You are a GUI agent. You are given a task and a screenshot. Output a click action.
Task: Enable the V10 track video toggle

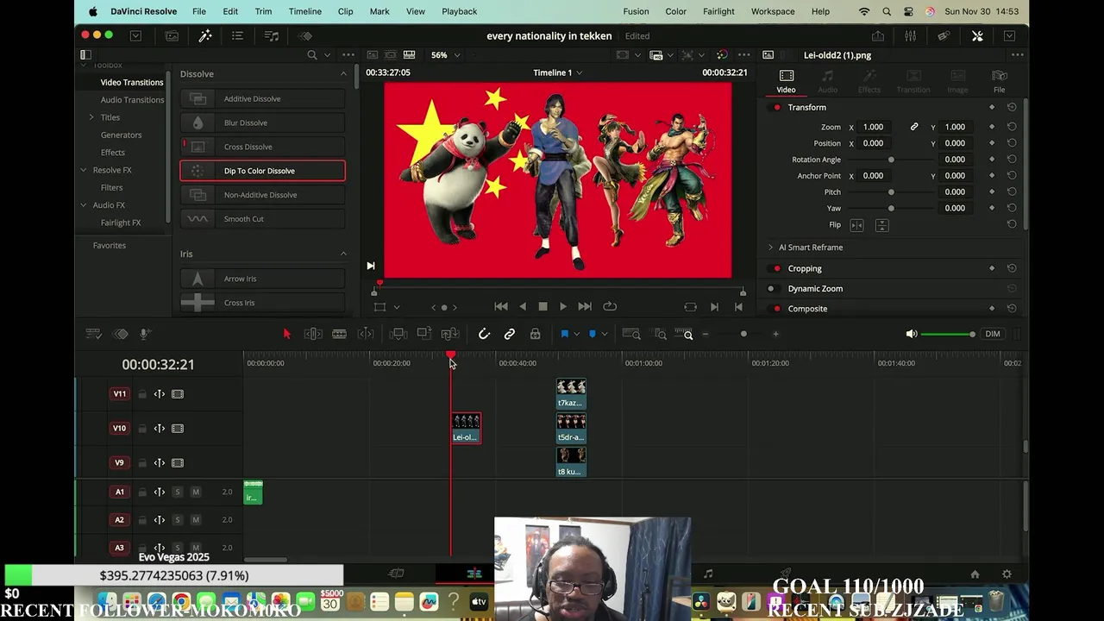click(x=178, y=429)
